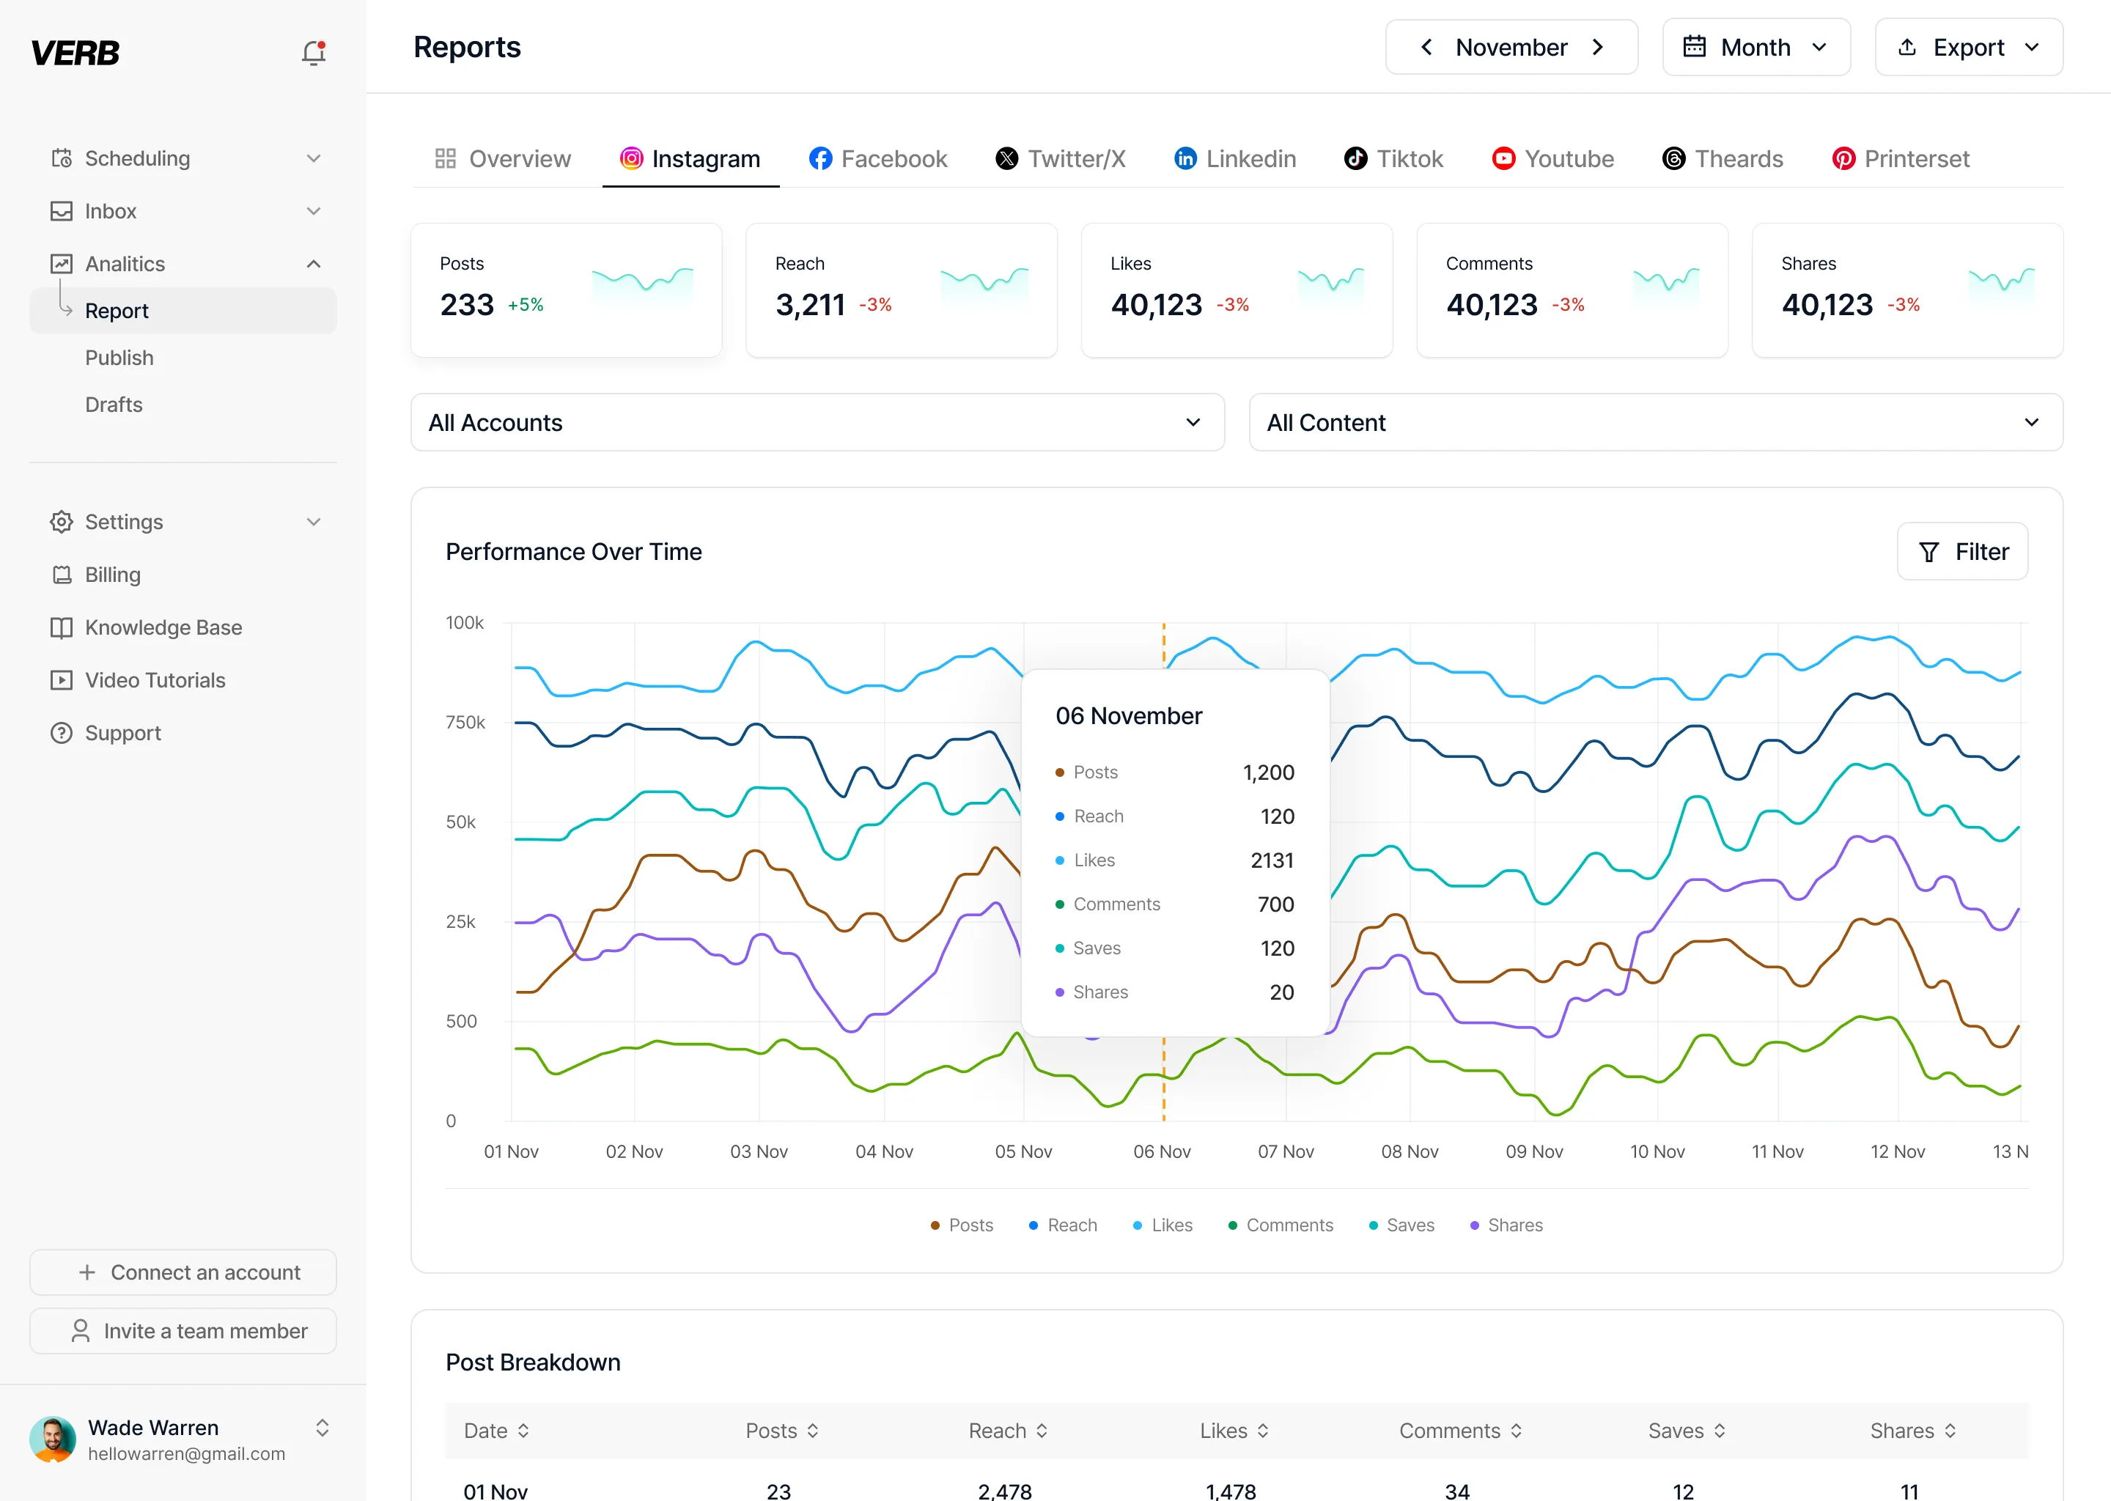The height and width of the screenshot is (1501, 2111).
Task: Click the Filter funnel icon
Action: 1929,552
